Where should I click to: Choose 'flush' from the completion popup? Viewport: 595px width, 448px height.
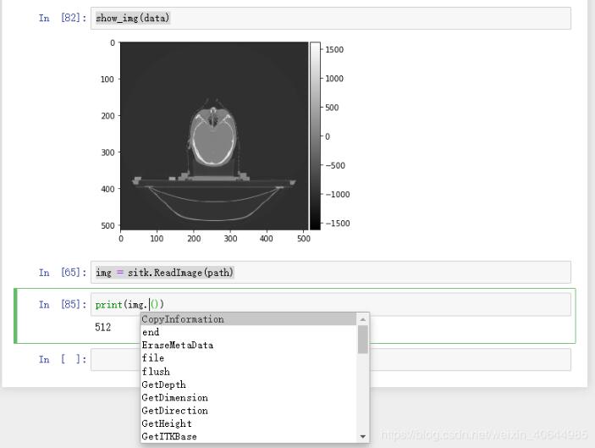point(249,371)
